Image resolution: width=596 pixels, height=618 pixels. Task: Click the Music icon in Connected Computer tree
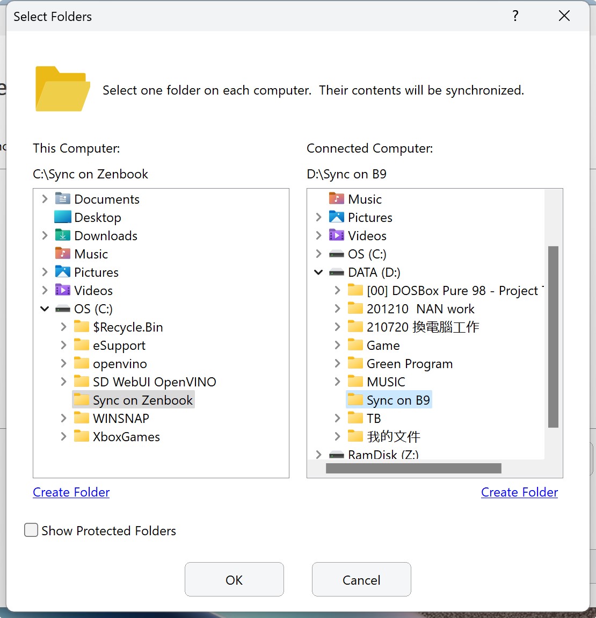click(337, 199)
